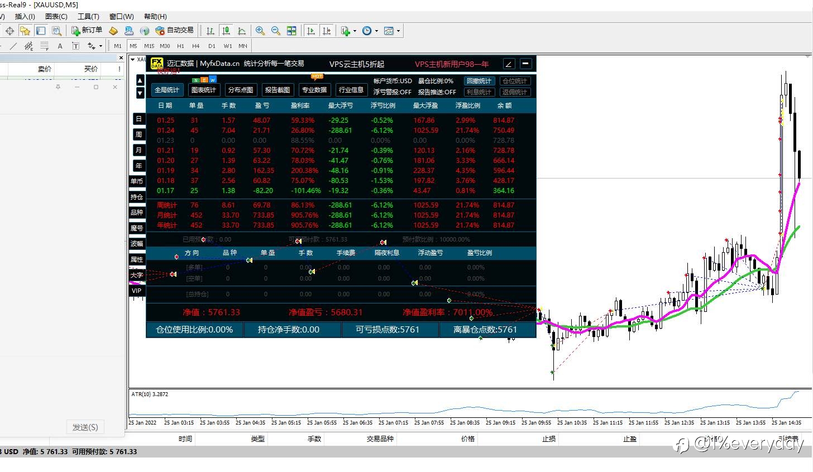Select the 周 weekly side button

pyautogui.click(x=139, y=134)
